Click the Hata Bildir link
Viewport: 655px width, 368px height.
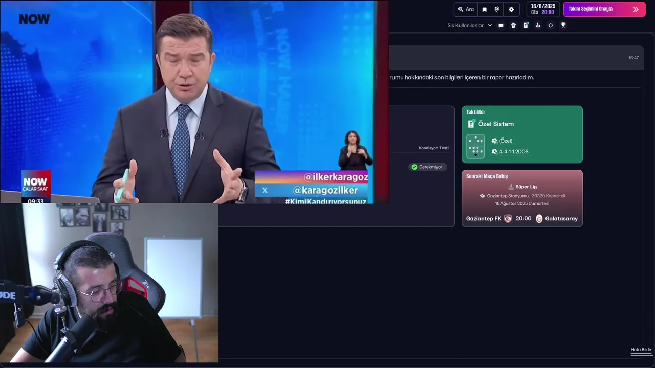tap(641, 350)
